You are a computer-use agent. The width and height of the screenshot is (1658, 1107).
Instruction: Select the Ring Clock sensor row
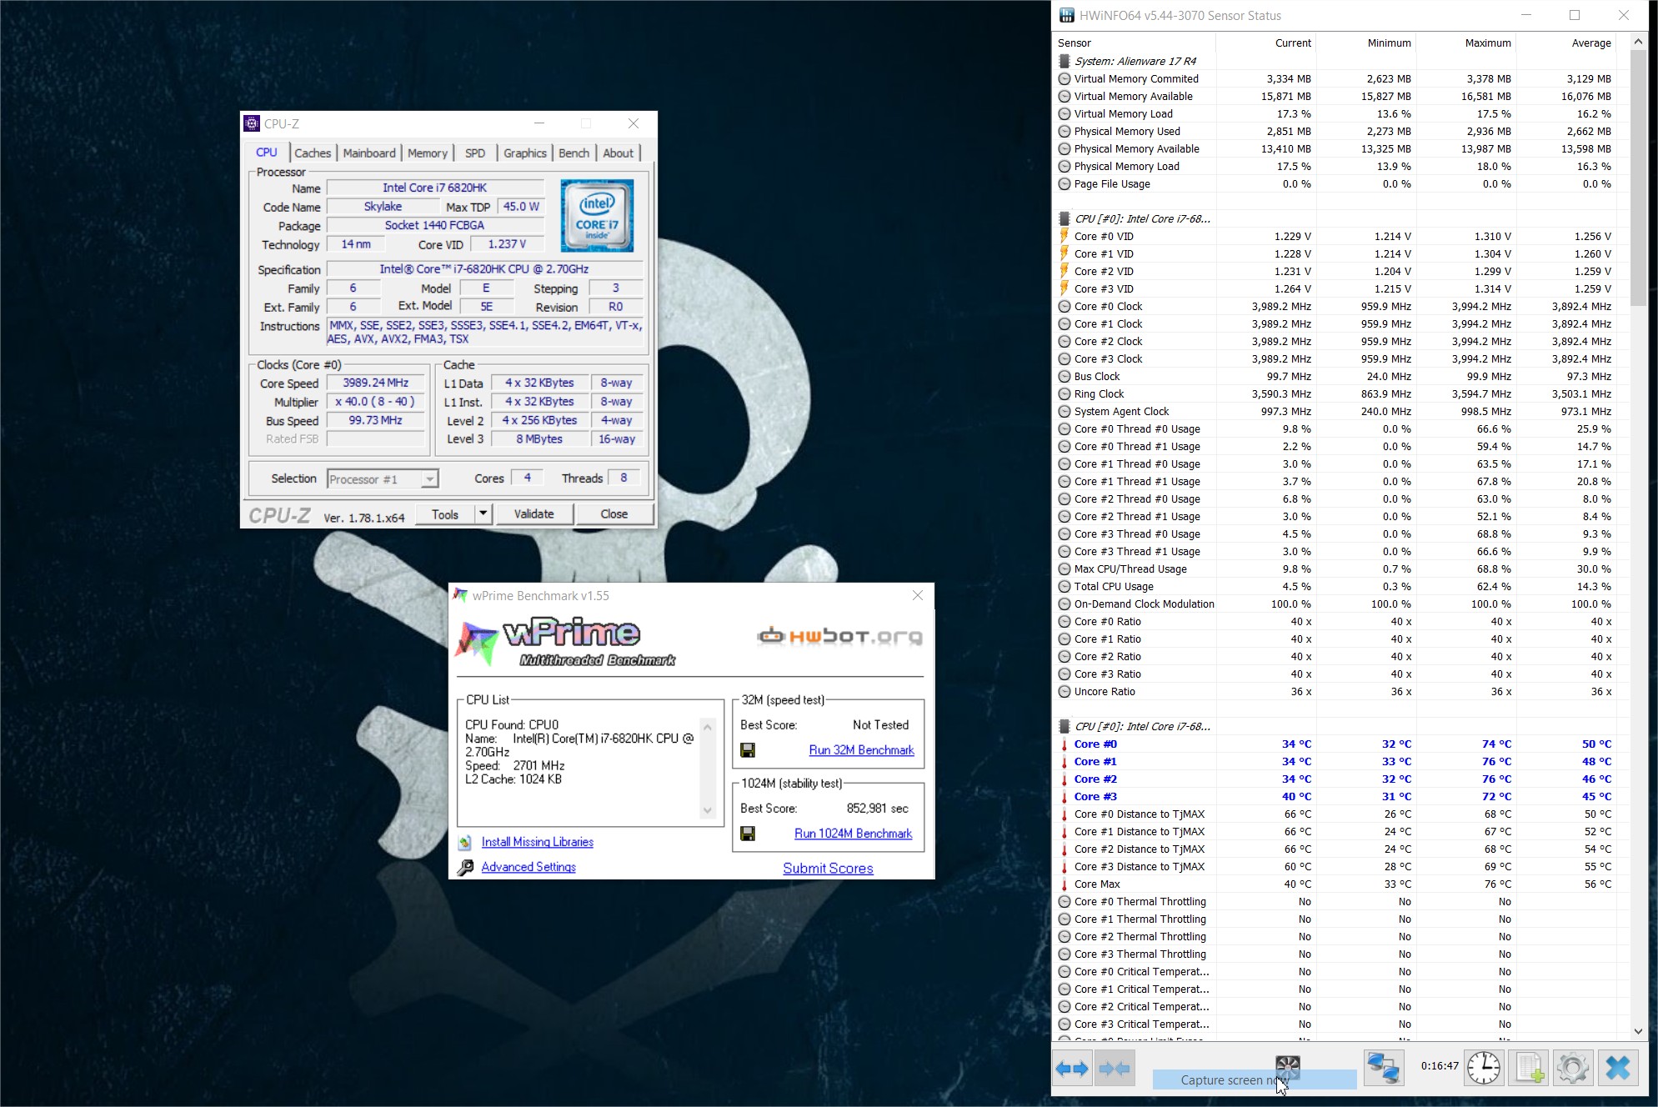pyautogui.click(x=1336, y=394)
